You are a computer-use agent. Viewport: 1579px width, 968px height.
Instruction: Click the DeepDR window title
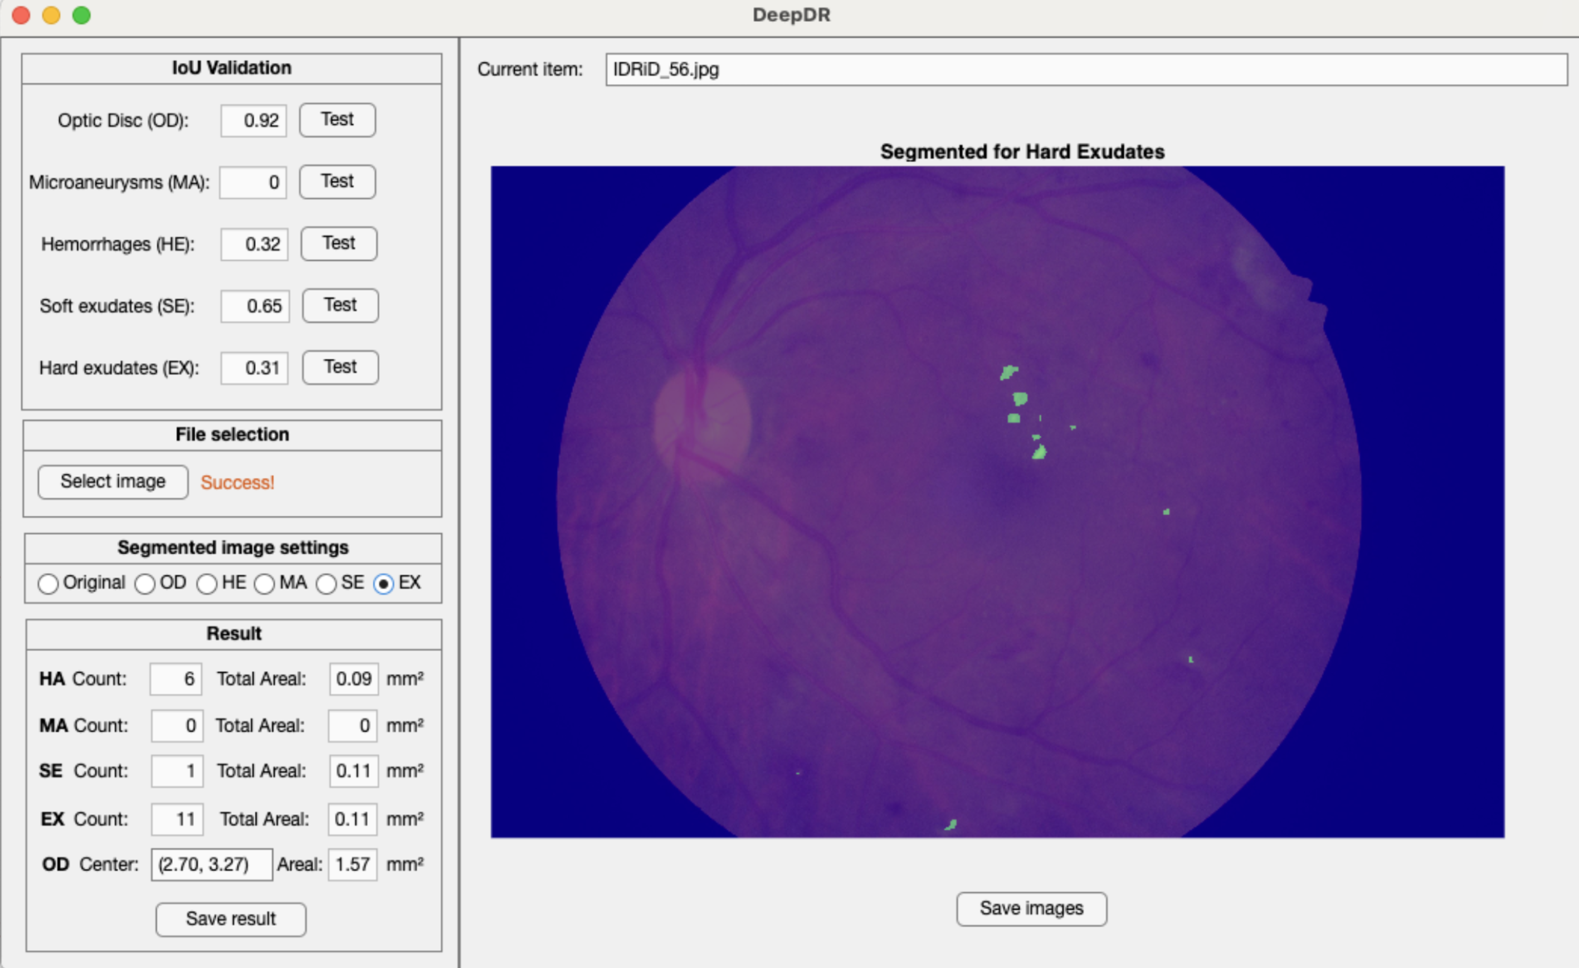pos(791,14)
